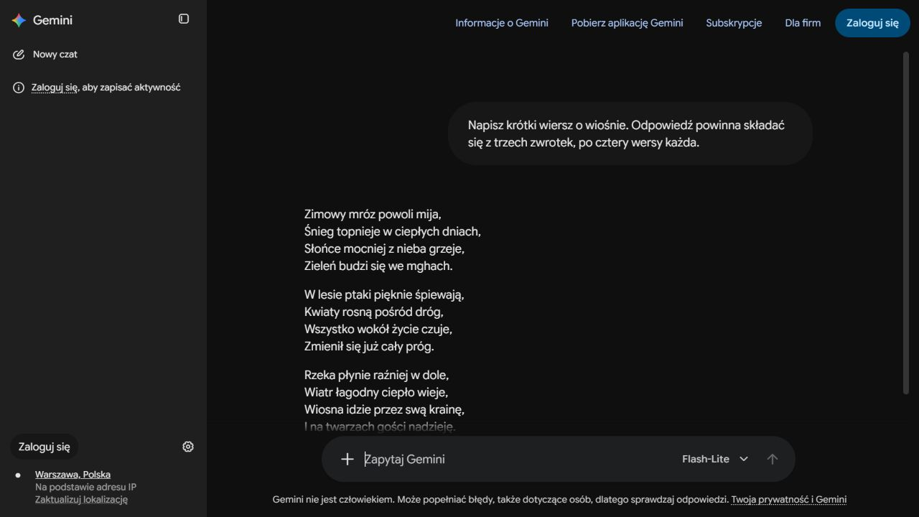The height and width of the screenshot is (517, 919).
Task: Click the Nowy czat pencil icon
Action: (19, 55)
